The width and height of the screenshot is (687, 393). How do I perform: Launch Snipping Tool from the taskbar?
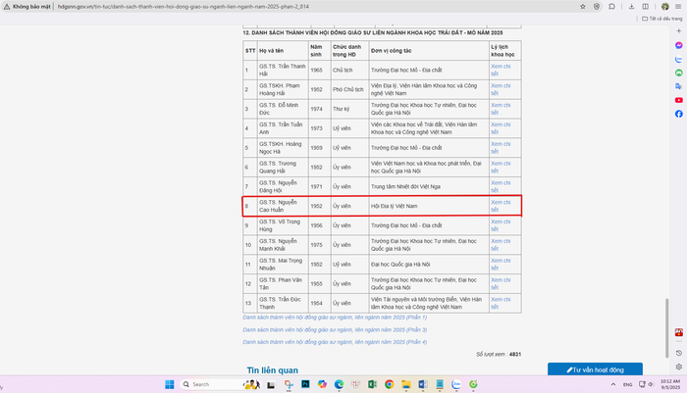pyautogui.click(x=289, y=384)
